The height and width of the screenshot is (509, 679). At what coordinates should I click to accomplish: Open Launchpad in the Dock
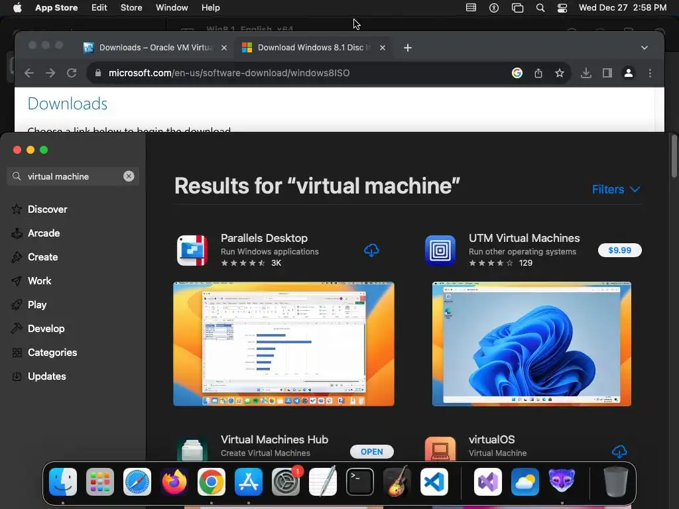pyautogui.click(x=100, y=482)
